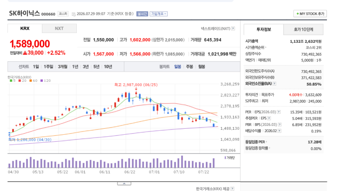Click help icon by 한국거래소(KRX) 제공
Viewport: 346px width, 191px height.
(232, 189)
